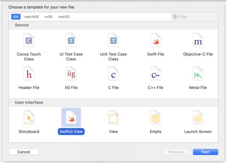This screenshot has height=163, width=227.
Task: Click the Next button
Action: [205, 152]
